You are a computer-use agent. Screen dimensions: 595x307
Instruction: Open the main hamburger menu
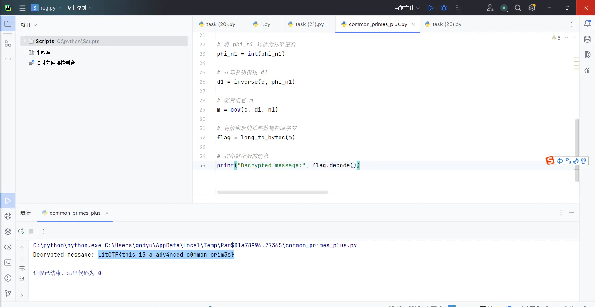[22, 8]
